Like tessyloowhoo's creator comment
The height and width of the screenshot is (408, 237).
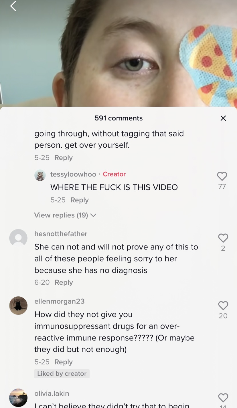(222, 176)
